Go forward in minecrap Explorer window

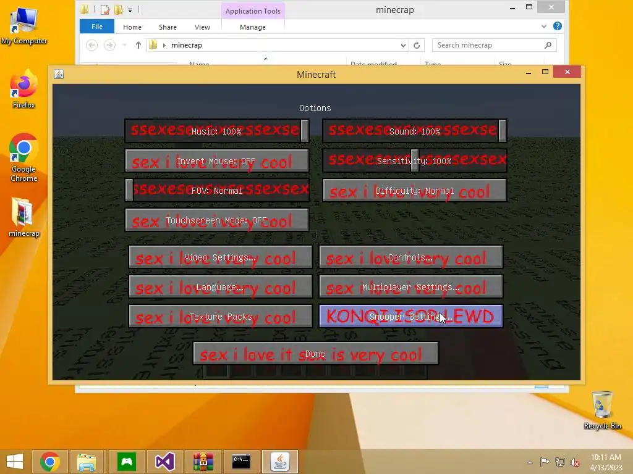point(109,45)
